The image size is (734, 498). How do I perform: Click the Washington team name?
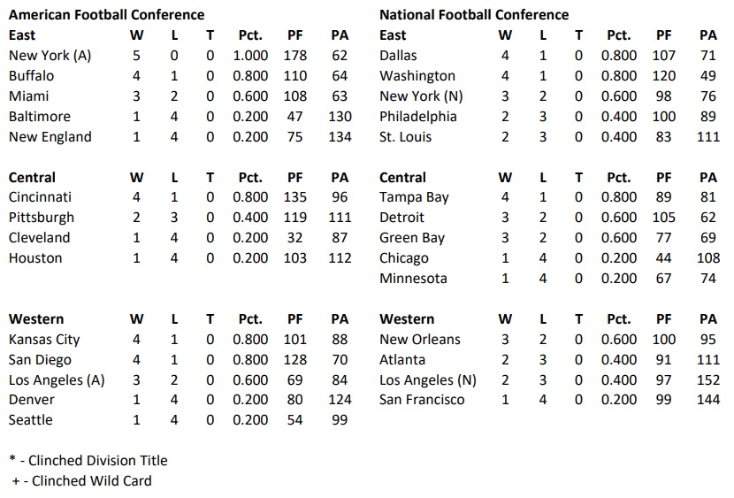pos(417,76)
